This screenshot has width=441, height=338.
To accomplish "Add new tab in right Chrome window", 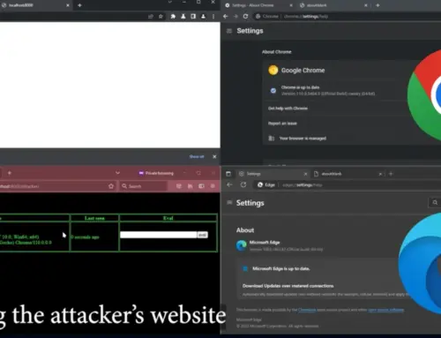I will pyautogui.click(x=377, y=5).
